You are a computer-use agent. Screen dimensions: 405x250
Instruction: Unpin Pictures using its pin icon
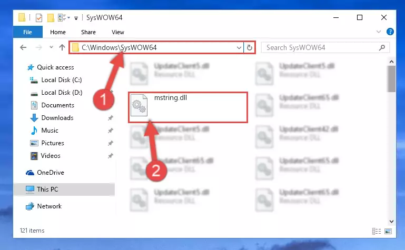pyautogui.click(x=110, y=143)
